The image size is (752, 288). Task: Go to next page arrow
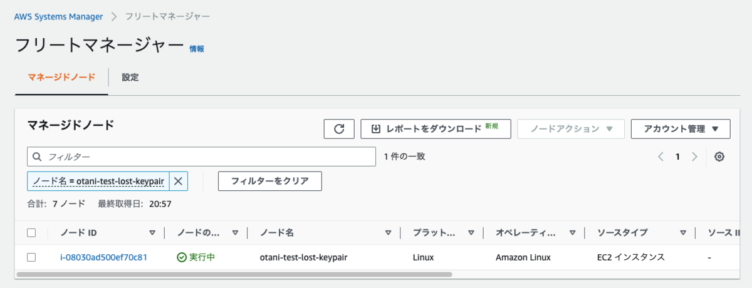(694, 157)
